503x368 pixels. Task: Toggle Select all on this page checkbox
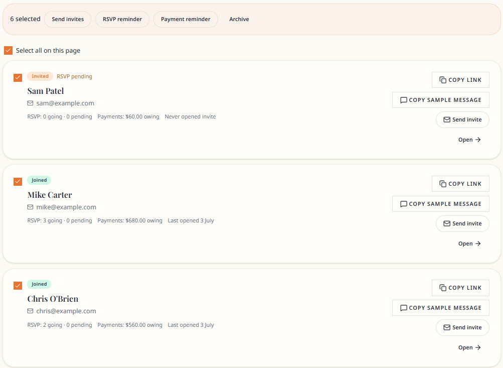click(x=9, y=50)
